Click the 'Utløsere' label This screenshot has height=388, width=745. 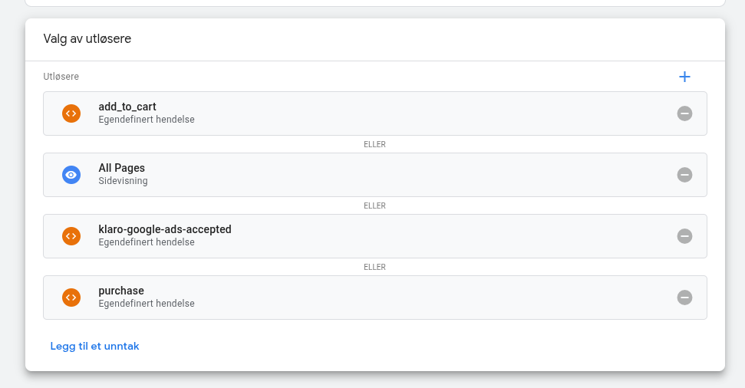click(61, 77)
